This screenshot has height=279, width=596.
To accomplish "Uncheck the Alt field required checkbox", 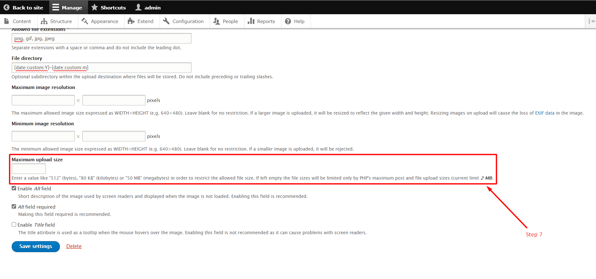I will pyautogui.click(x=14, y=206).
